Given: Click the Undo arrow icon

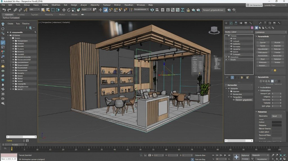Looking at the screenshot, I should (x=4, y=10).
